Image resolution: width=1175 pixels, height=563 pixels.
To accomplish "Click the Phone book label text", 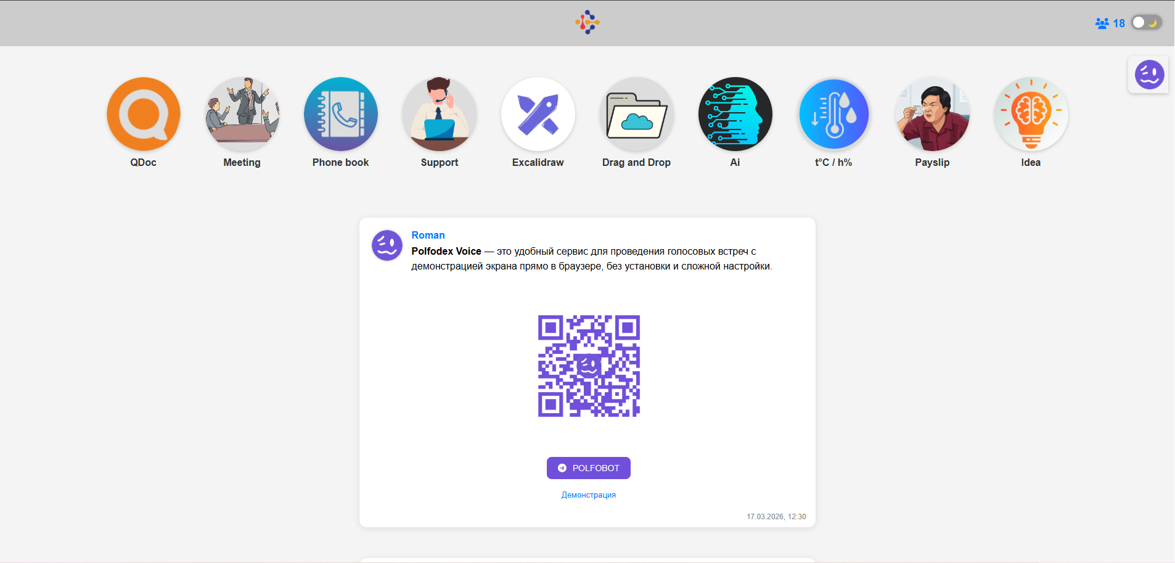I will tap(341, 163).
